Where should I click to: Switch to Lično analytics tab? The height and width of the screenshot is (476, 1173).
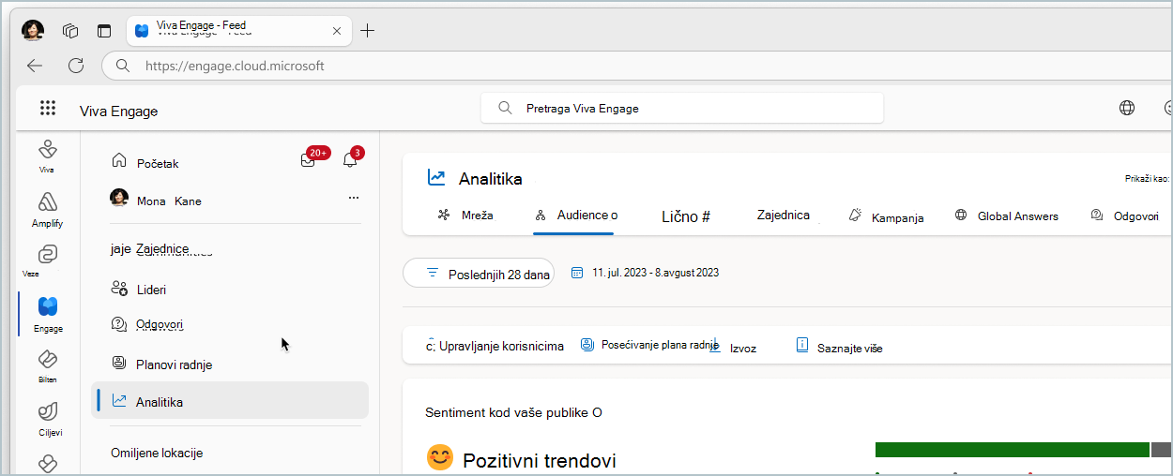tap(686, 216)
